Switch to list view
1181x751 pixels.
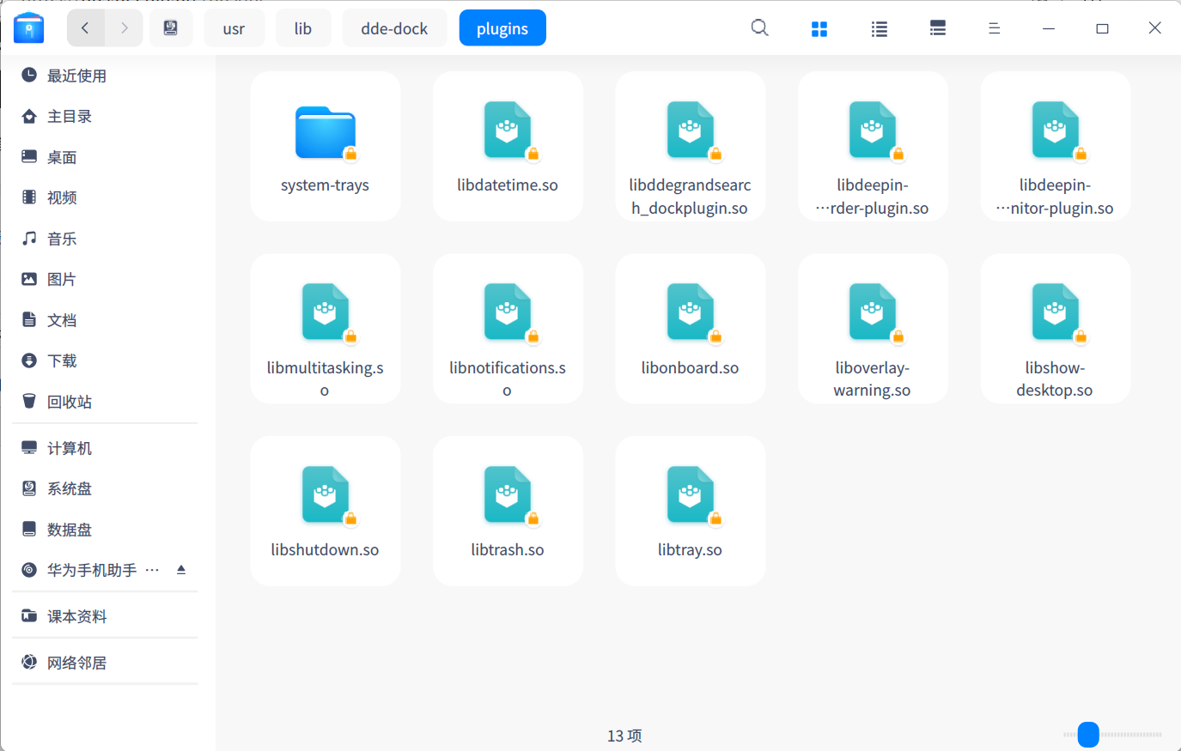pos(879,28)
